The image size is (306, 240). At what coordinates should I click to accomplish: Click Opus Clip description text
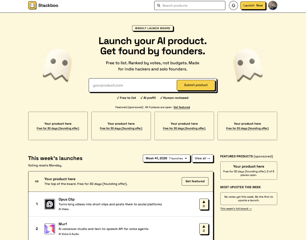[110, 204]
